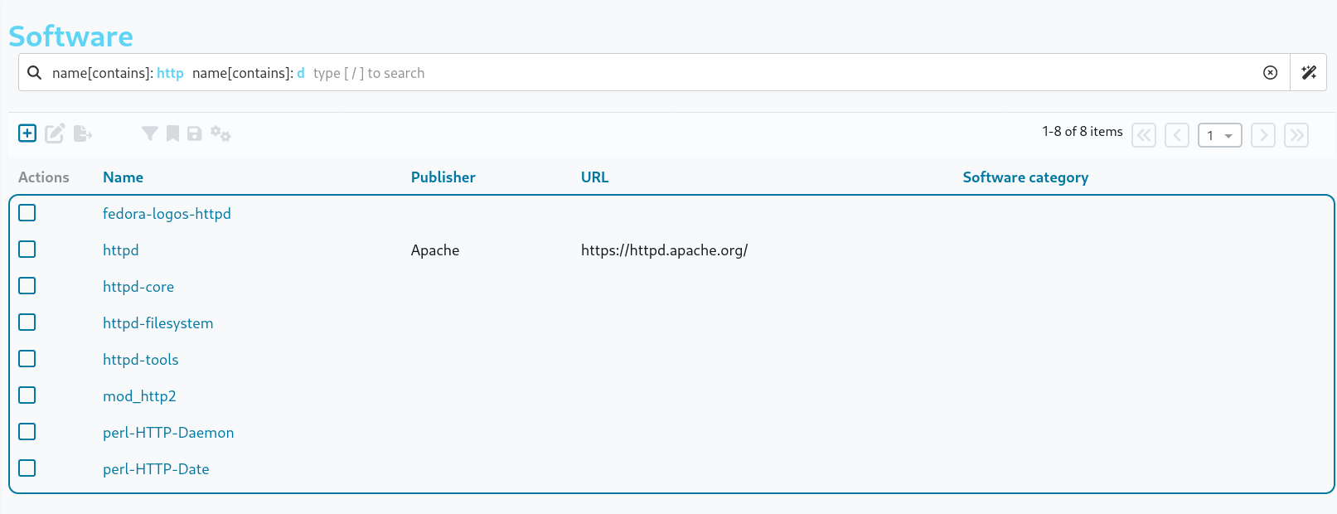Open the page number dropdown
This screenshot has width=1337, height=514.
pos(1219,135)
